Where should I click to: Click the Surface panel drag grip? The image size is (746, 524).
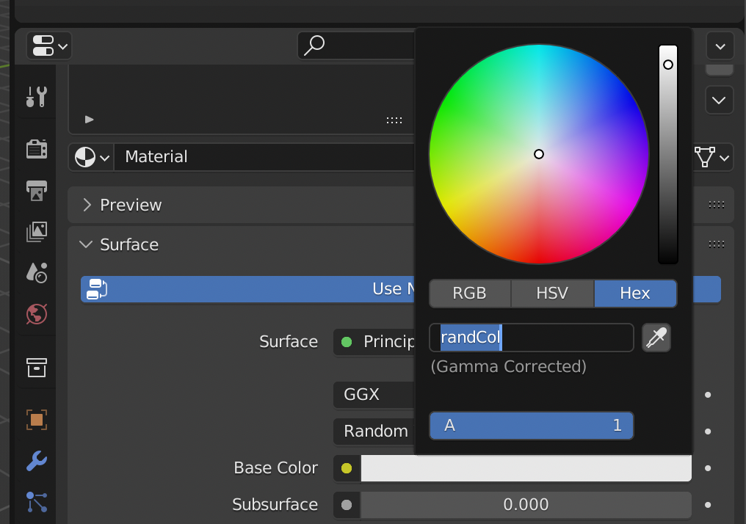point(717,244)
